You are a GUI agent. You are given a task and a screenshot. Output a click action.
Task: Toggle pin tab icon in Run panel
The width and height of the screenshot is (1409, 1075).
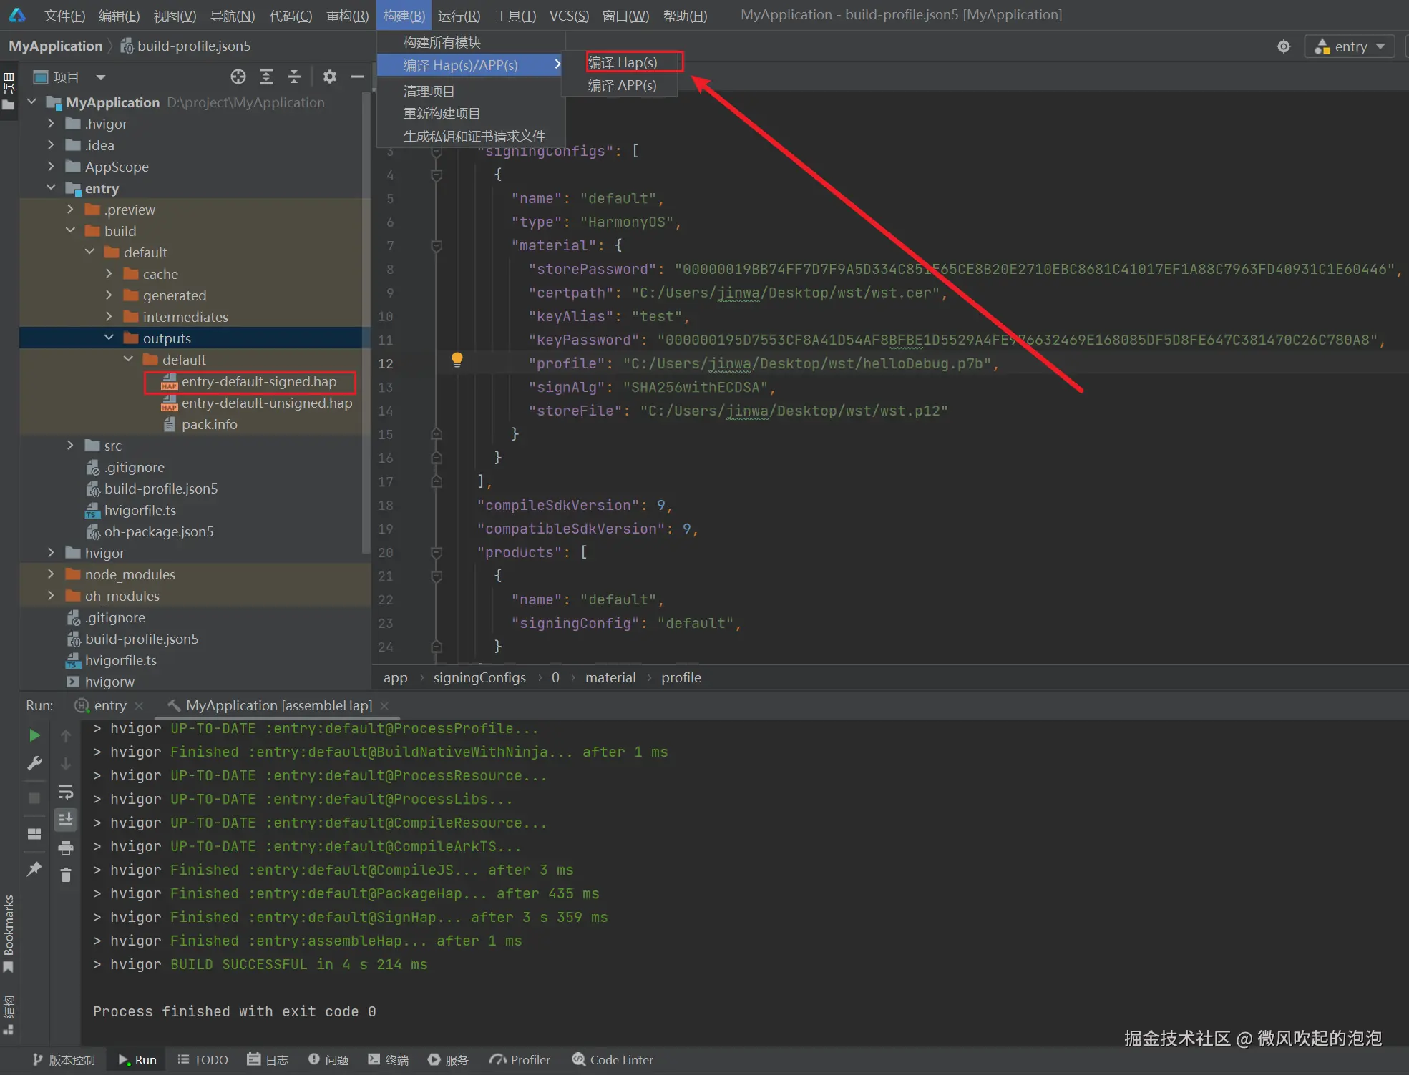34,868
